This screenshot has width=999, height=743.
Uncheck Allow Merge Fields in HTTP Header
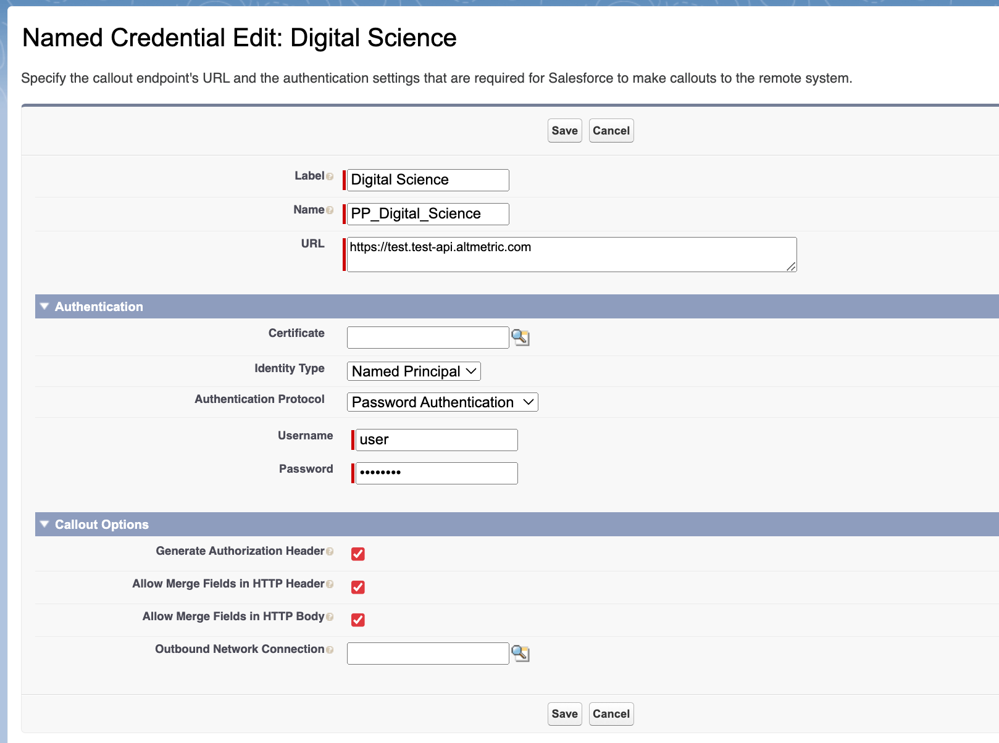click(x=358, y=587)
